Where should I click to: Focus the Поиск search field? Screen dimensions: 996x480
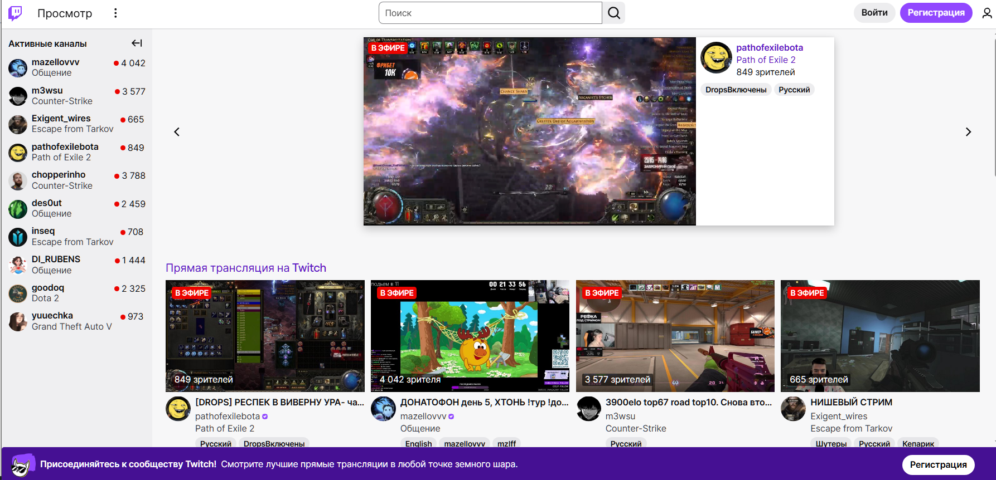pos(490,13)
